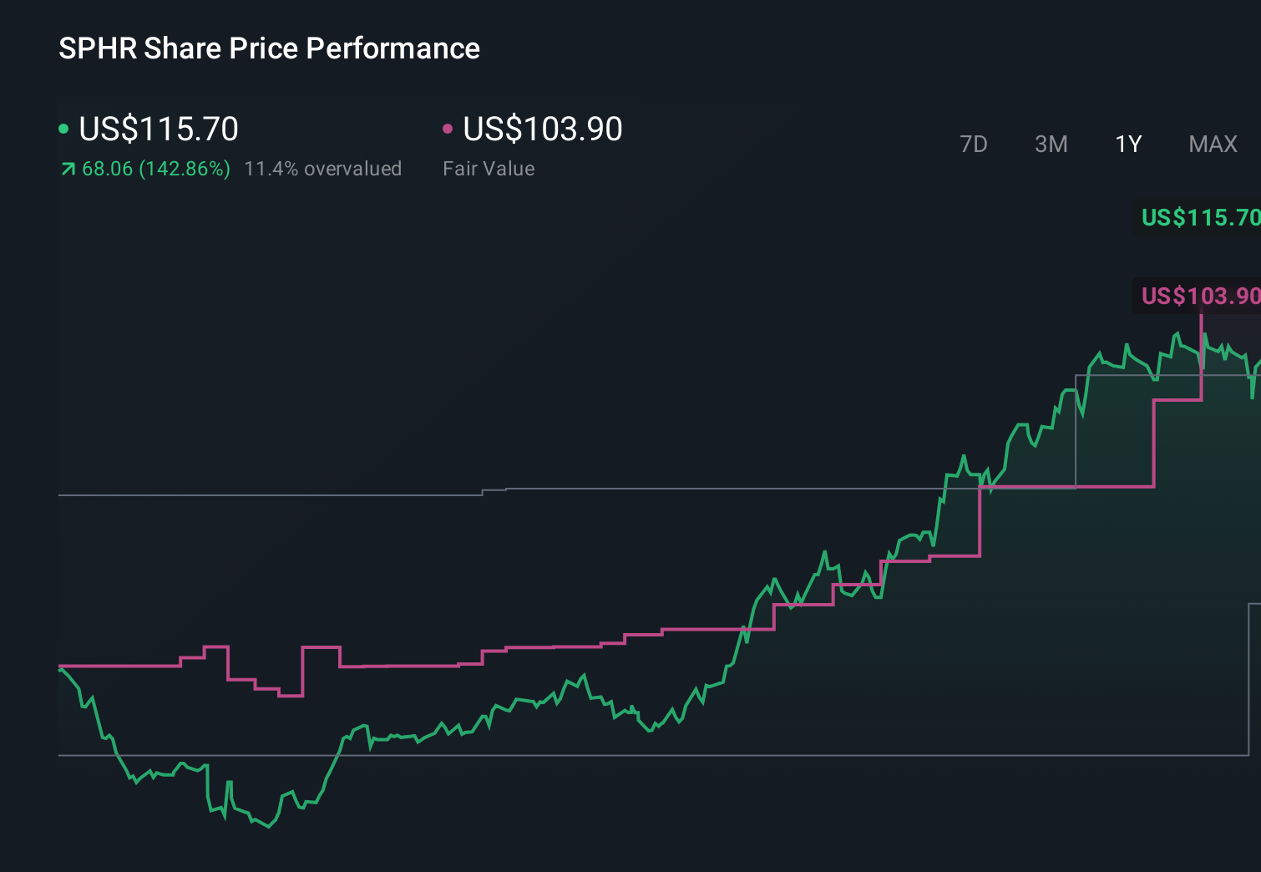Switch to the 3M time range

coord(1051,144)
